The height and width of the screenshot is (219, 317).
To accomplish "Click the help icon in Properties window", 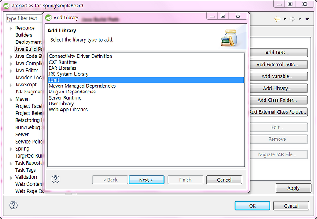I will pyautogui.click(x=13, y=205).
